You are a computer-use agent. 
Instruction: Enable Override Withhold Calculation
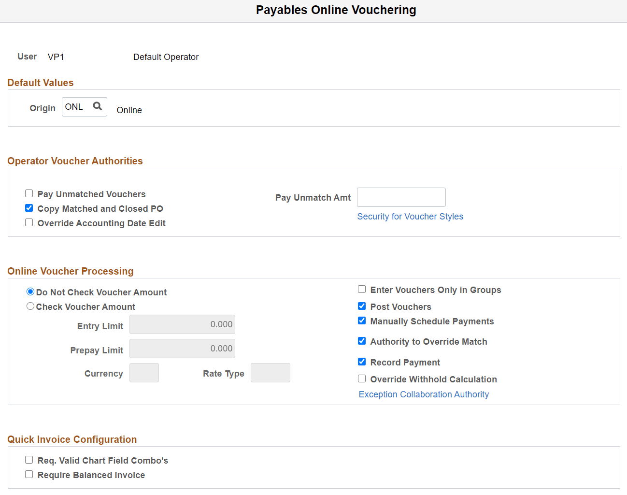[x=362, y=378]
